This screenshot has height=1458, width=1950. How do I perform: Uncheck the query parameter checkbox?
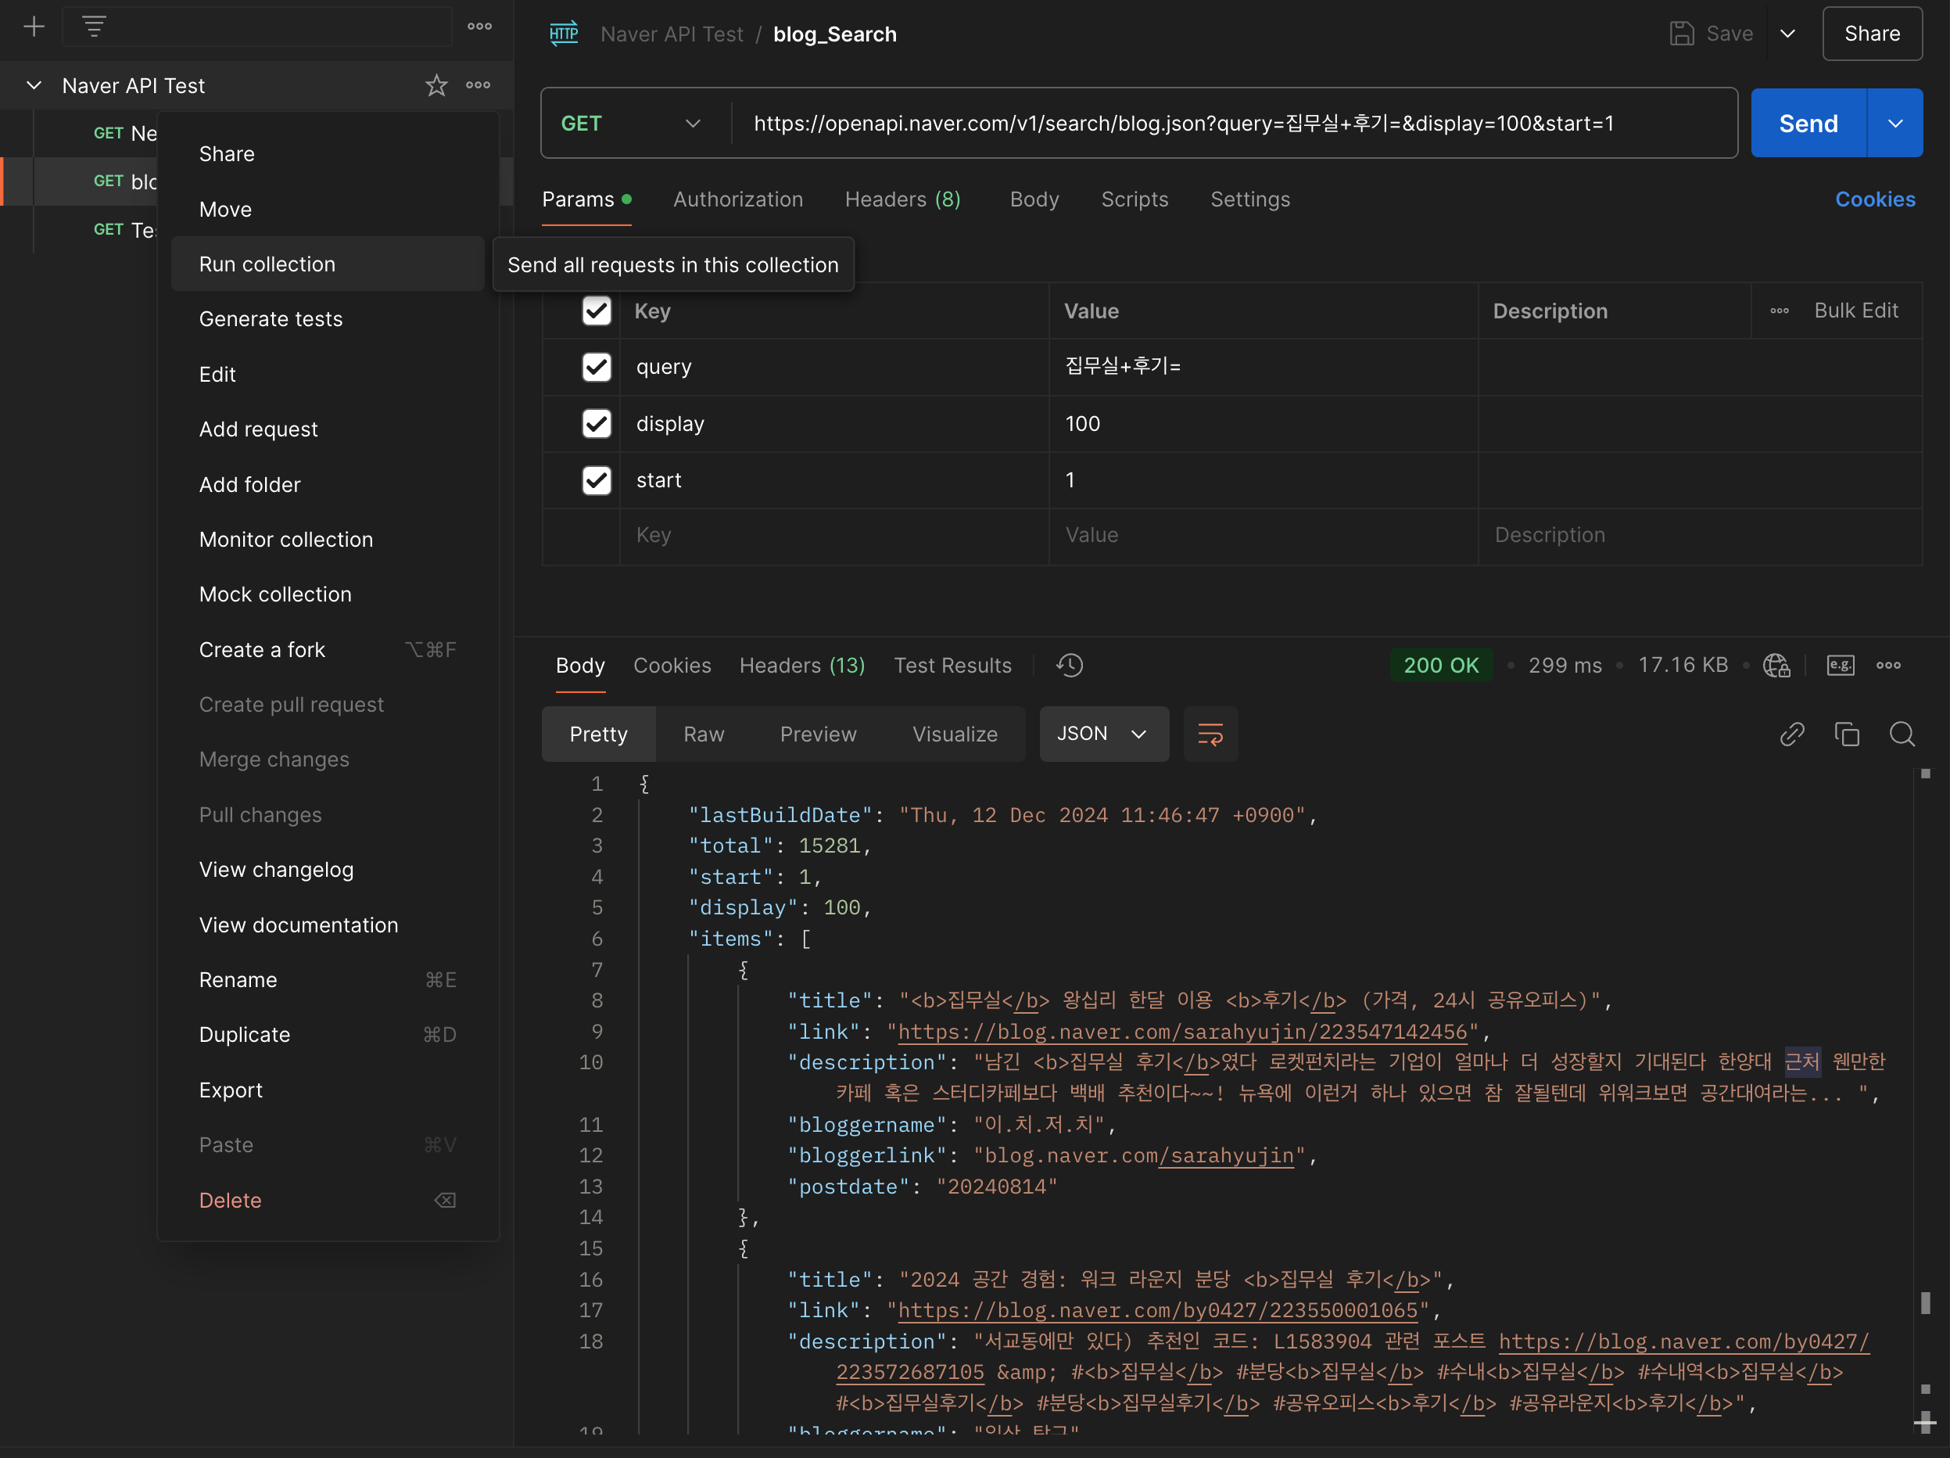point(597,367)
